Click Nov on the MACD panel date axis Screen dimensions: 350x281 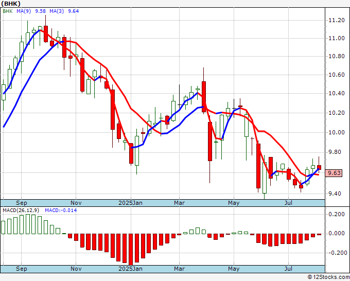point(76,269)
